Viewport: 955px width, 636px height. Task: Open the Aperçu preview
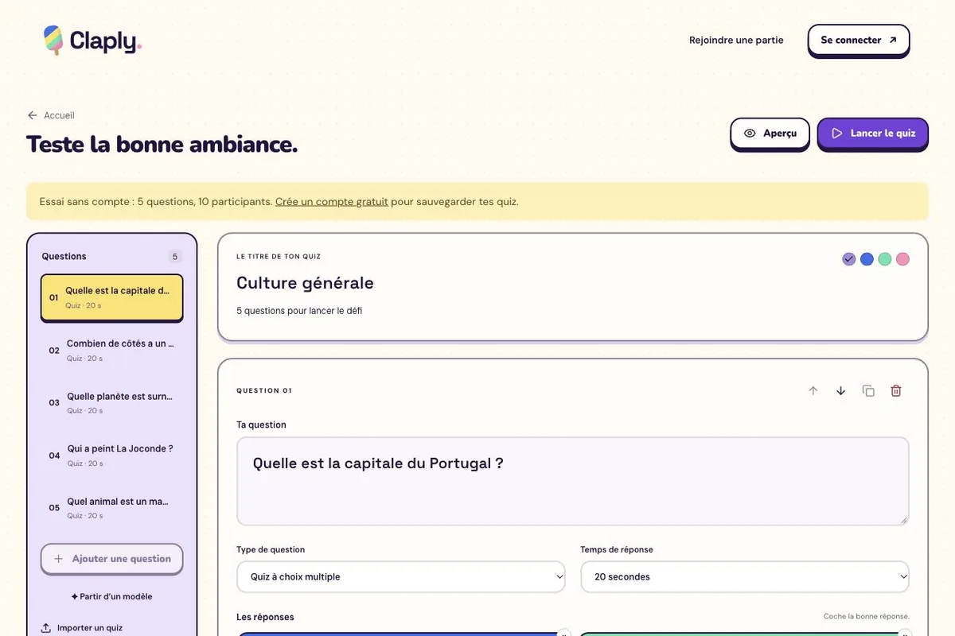[x=770, y=134]
